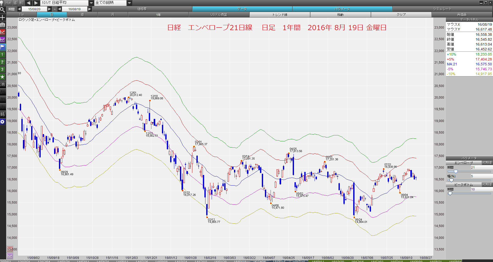Reset ピークボトム to 初期値
The image size is (493, 262).
487,185
